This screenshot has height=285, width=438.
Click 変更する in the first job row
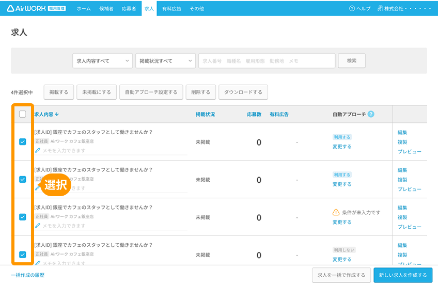[x=342, y=147]
